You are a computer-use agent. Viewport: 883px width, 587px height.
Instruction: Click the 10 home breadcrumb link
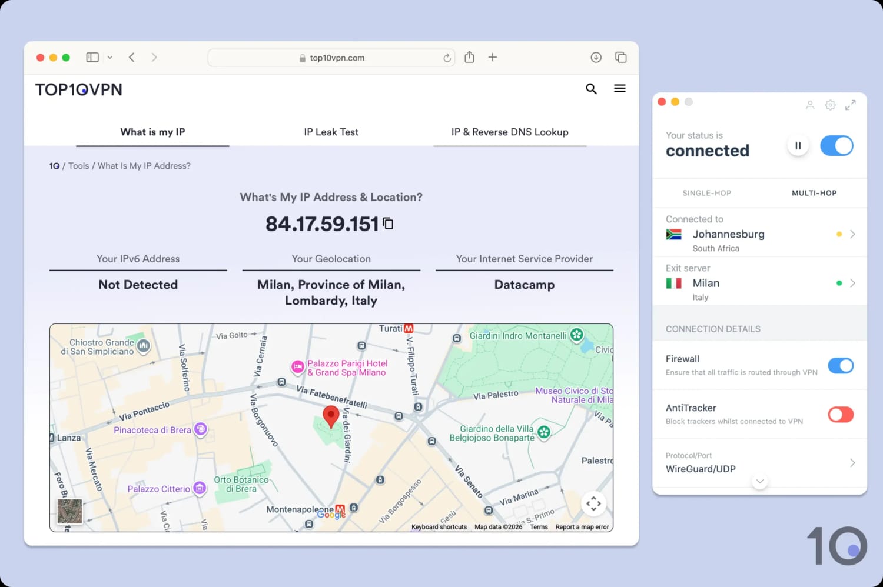click(54, 166)
